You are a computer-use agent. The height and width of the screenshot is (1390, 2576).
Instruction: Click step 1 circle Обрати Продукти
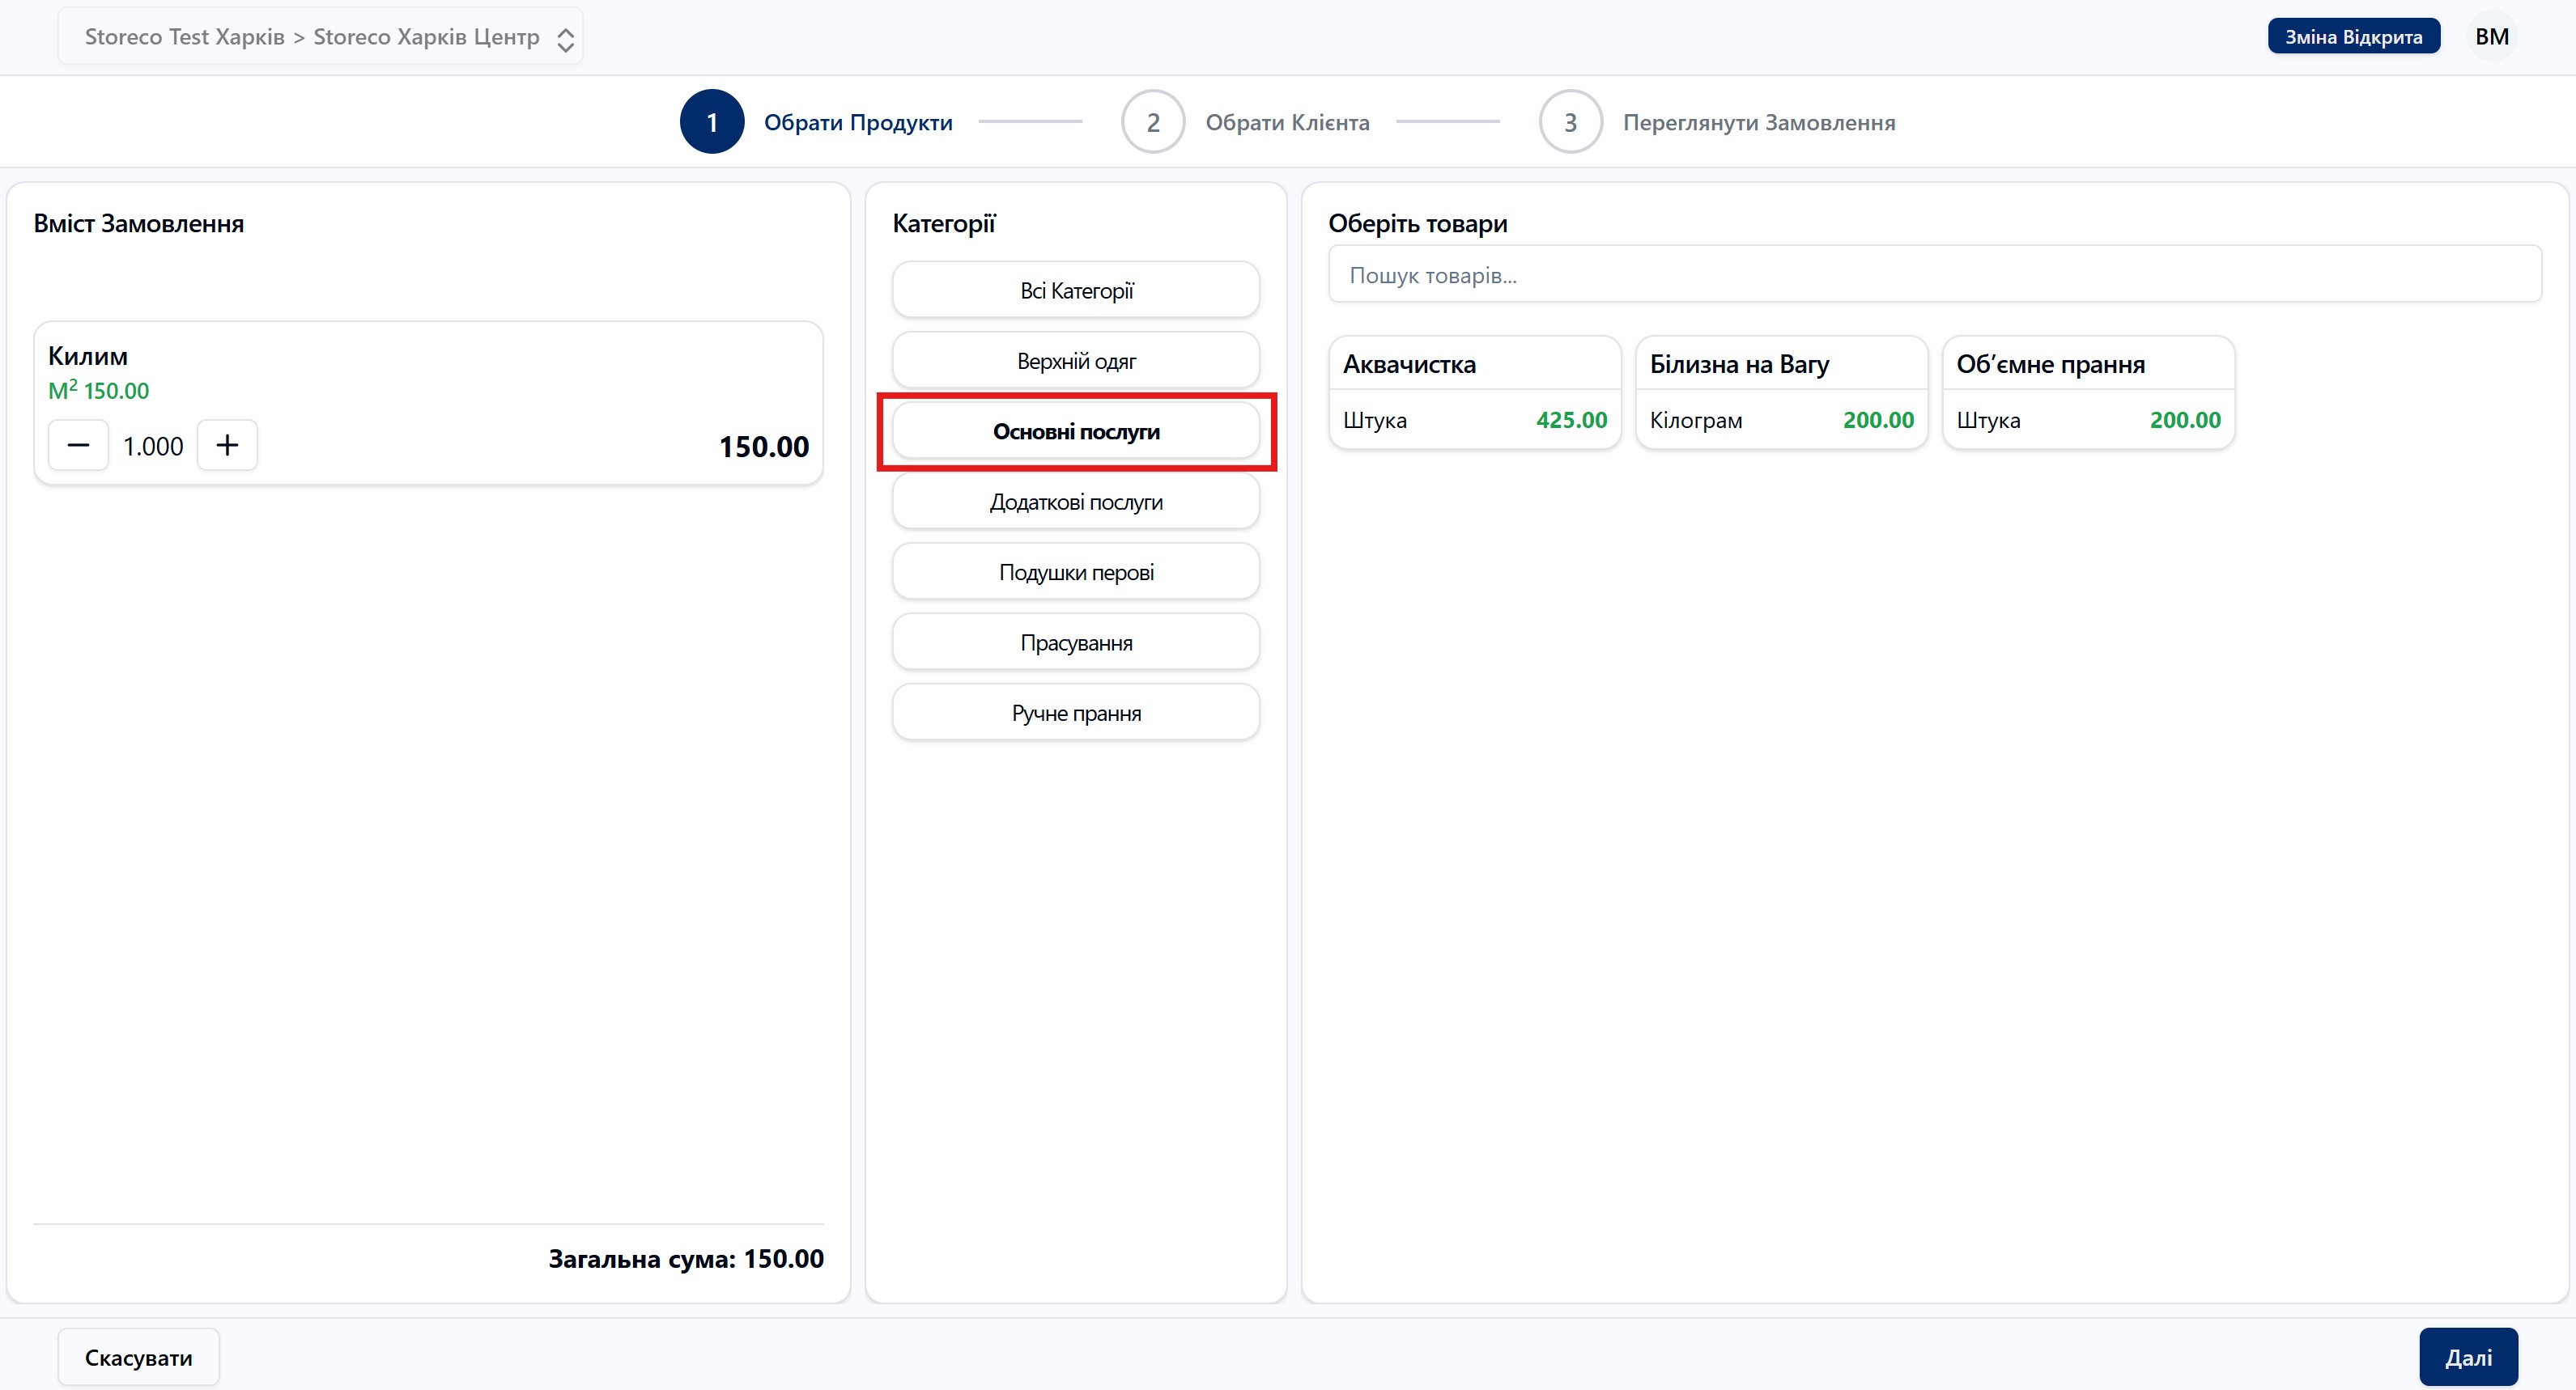[711, 122]
